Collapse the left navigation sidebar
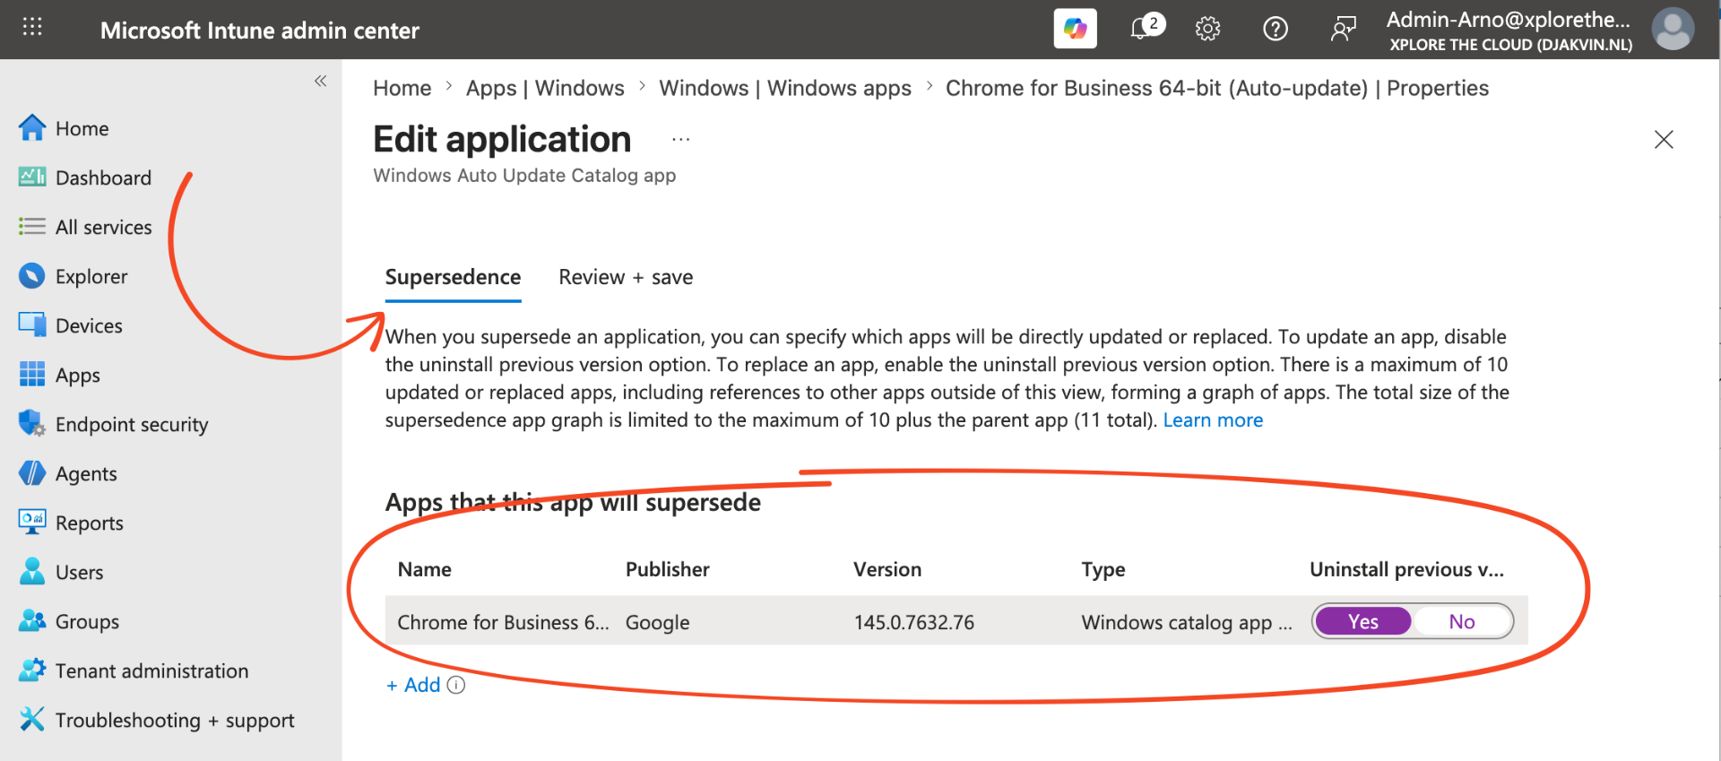Image resolution: width=1721 pixels, height=761 pixels. pyautogui.click(x=320, y=81)
